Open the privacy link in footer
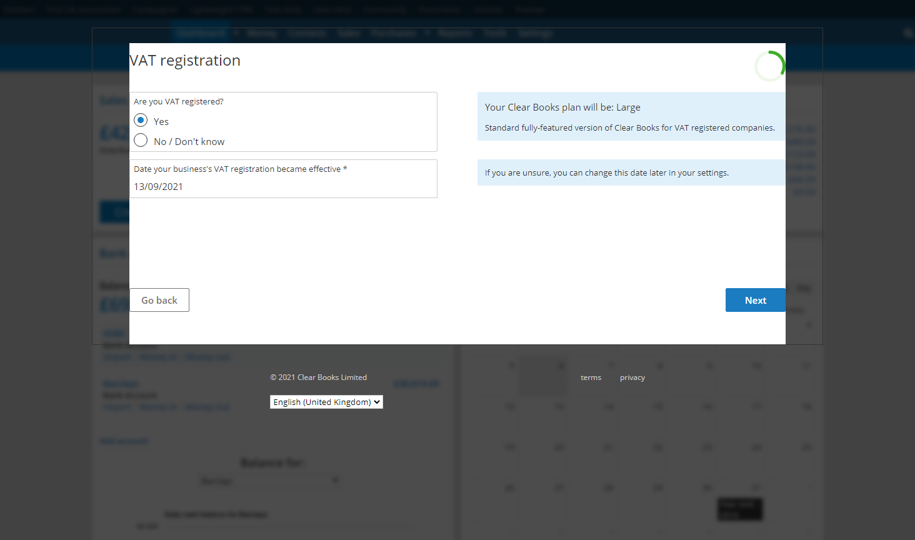Viewport: 915px width, 540px height. [x=632, y=377]
